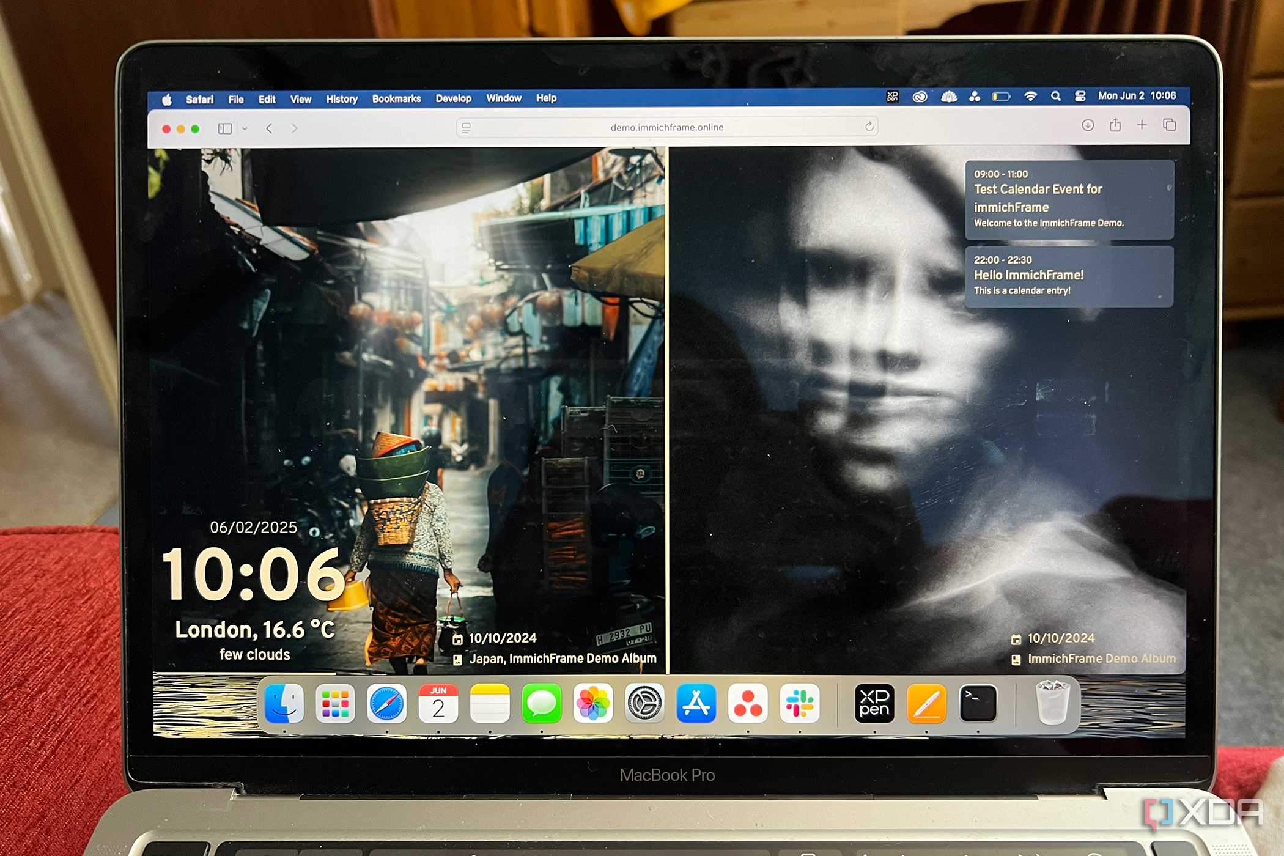
Task: Select Test Calendar Event for ImmichFrame card
Action: pyautogui.click(x=1069, y=199)
